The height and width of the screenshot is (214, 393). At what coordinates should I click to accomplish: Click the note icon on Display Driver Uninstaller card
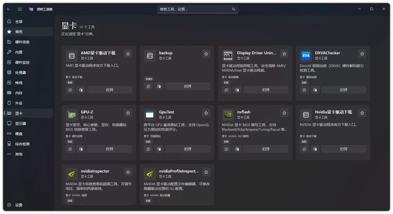click(x=227, y=90)
